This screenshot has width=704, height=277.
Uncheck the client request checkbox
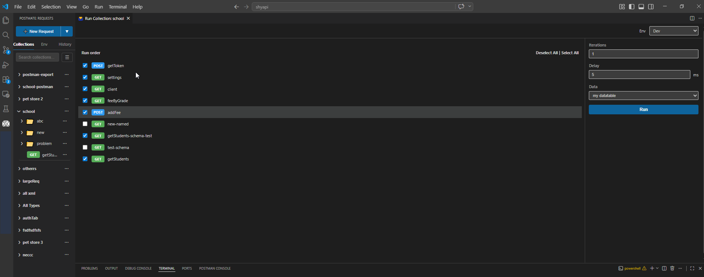(85, 89)
